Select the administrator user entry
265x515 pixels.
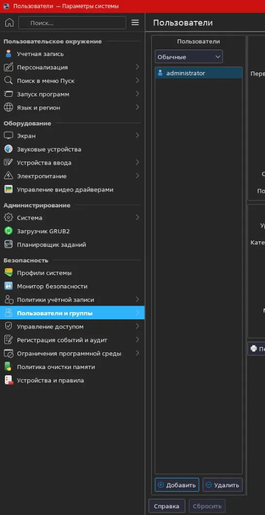point(198,73)
